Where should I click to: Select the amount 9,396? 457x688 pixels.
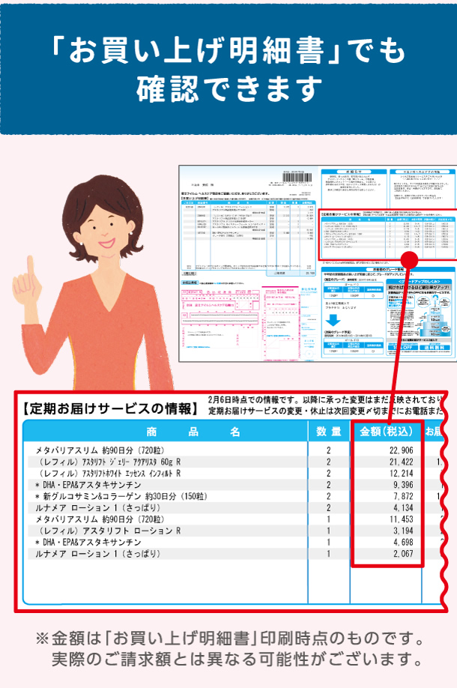[404, 484]
